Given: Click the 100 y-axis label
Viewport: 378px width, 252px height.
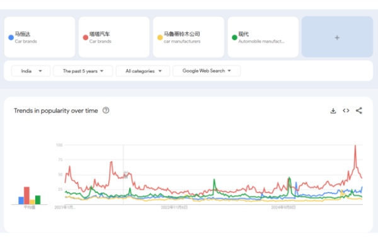Looking at the screenshot, I should tap(59, 145).
